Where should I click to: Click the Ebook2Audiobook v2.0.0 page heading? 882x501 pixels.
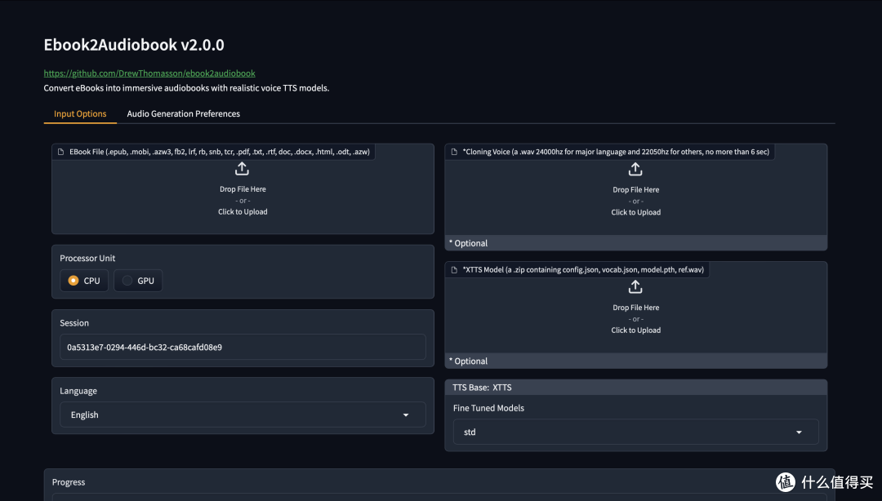(134, 45)
